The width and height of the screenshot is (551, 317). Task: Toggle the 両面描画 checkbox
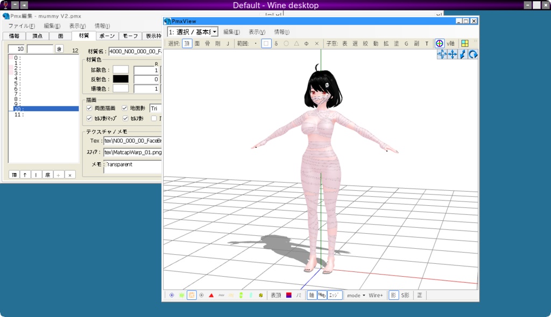click(x=89, y=108)
